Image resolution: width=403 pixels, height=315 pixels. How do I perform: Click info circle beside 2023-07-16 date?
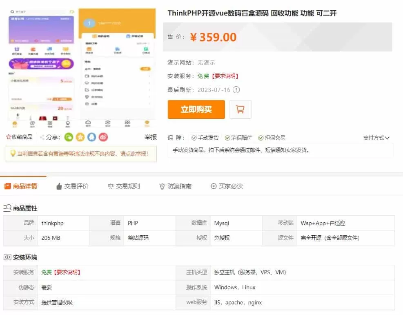pos(236,90)
